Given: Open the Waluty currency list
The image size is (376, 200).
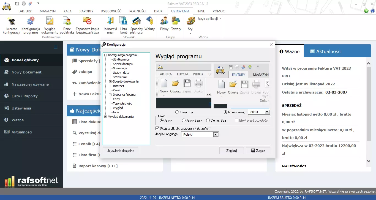Looking at the screenshot, I should (x=149, y=25).
